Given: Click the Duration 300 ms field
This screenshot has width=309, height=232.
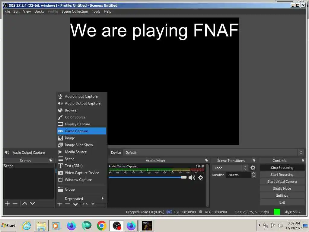Looking at the screenshot, I should (x=239, y=175).
